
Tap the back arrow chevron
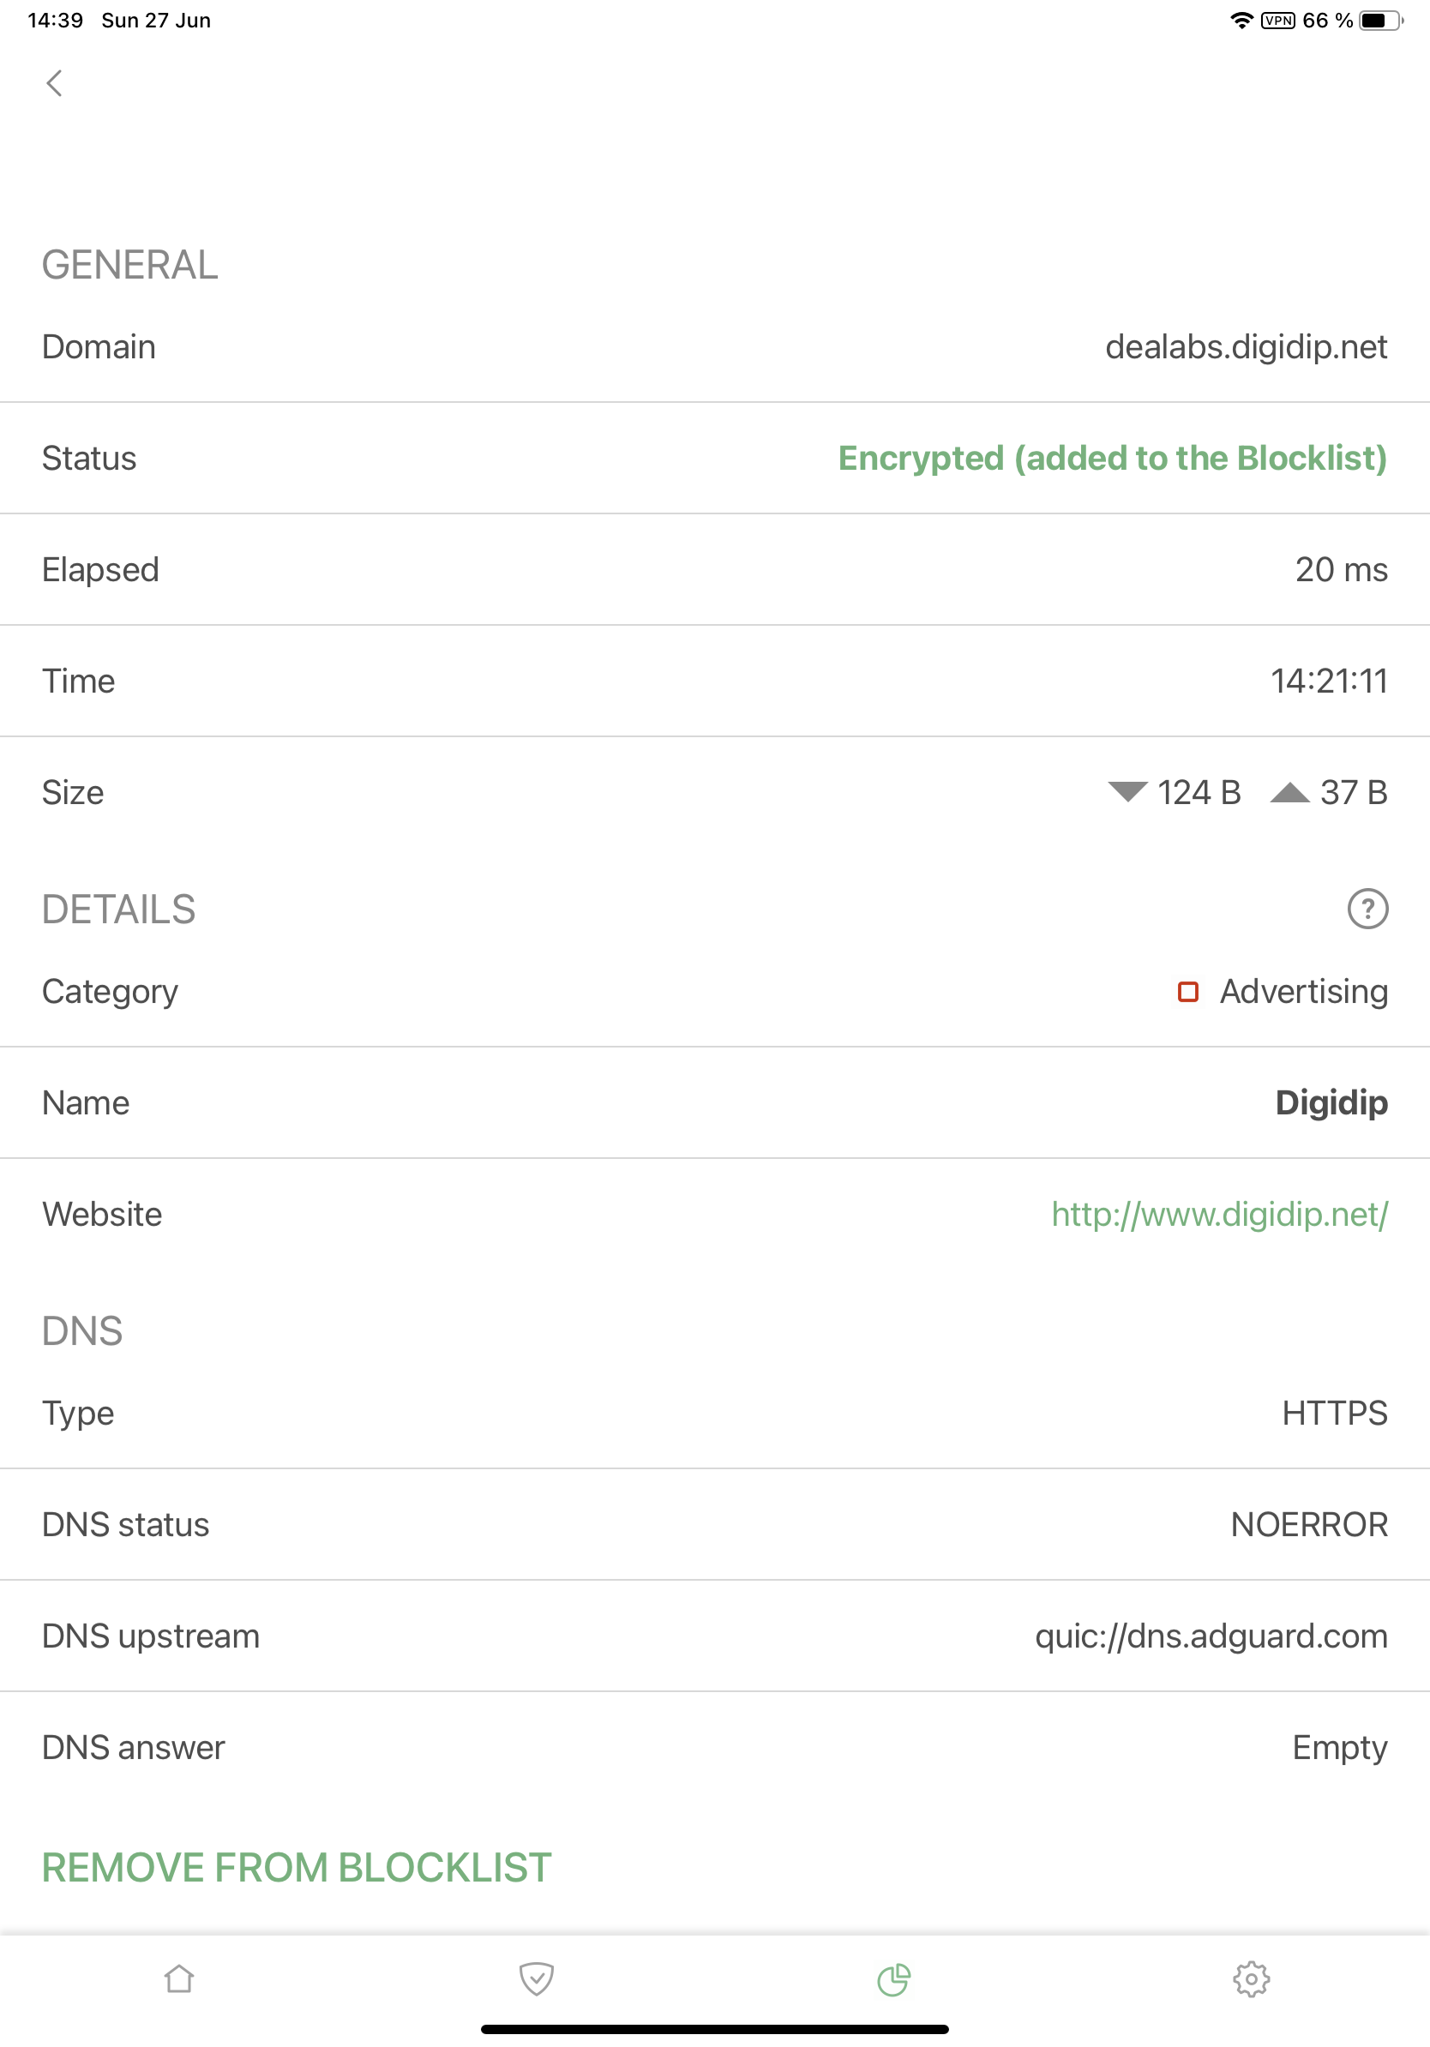pos(55,83)
